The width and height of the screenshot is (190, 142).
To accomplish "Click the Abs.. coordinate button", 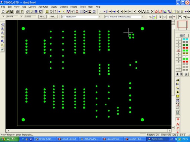I will [43, 16].
